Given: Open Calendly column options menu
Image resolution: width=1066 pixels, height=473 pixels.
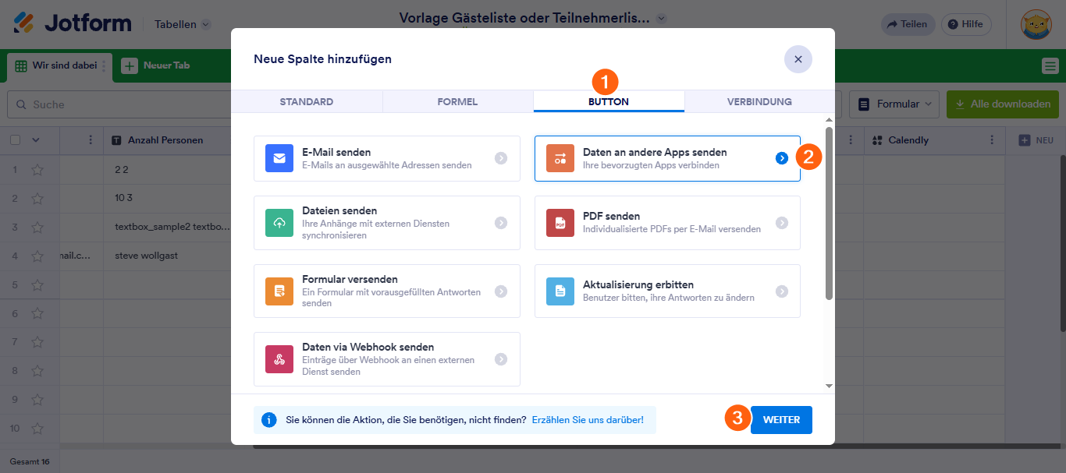Looking at the screenshot, I should (x=992, y=140).
